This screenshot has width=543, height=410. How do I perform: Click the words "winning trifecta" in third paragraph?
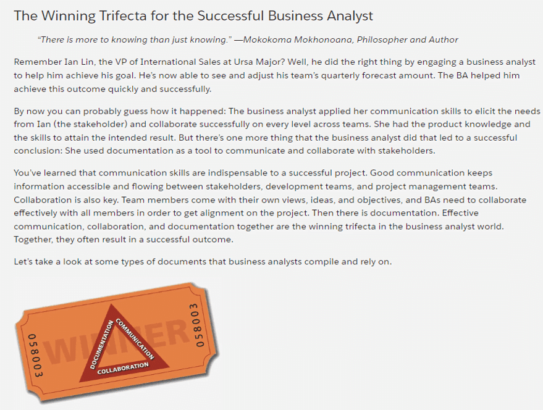click(x=380, y=226)
